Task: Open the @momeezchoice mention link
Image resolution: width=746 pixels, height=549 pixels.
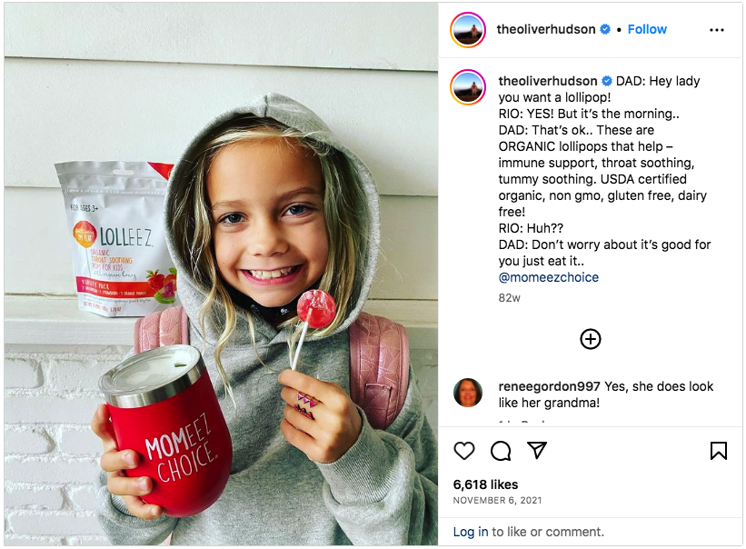Action: coord(549,277)
